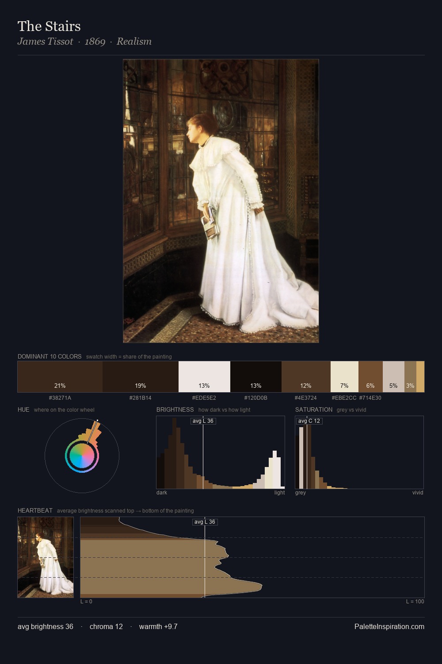Viewport: 442px width, 664px height.
Task: Choose the cream 7% swatch #EBE2CC
Action: click(x=344, y=377)
